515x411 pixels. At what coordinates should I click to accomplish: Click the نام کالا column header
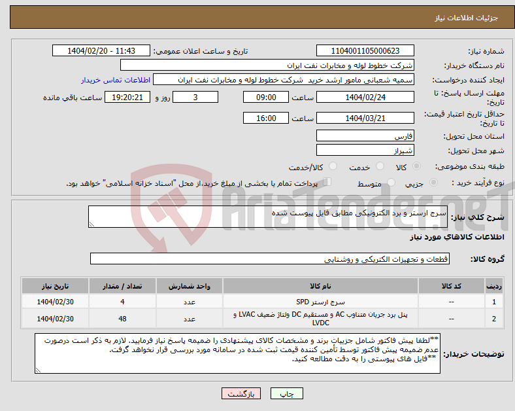coord(320,286)
